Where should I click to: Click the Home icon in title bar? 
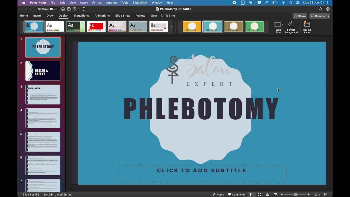pos(63,9)
